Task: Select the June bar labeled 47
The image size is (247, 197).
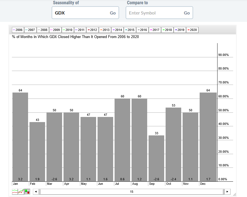Action: click(x=105, y=149)
